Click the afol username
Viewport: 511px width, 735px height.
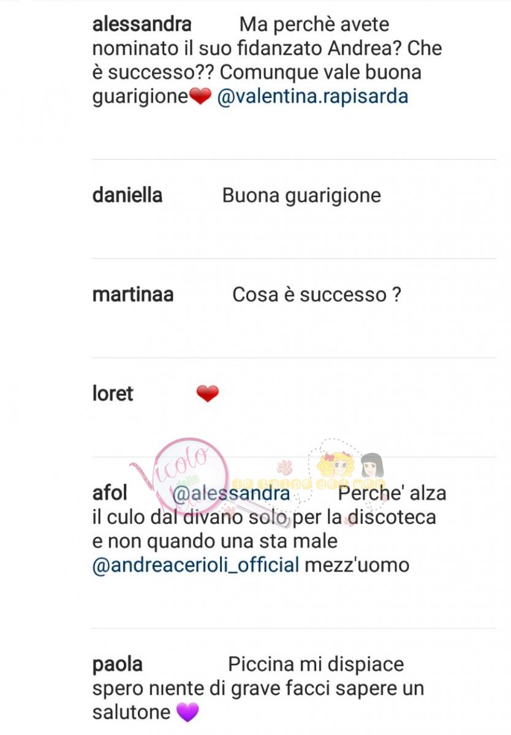pos(110,493)
